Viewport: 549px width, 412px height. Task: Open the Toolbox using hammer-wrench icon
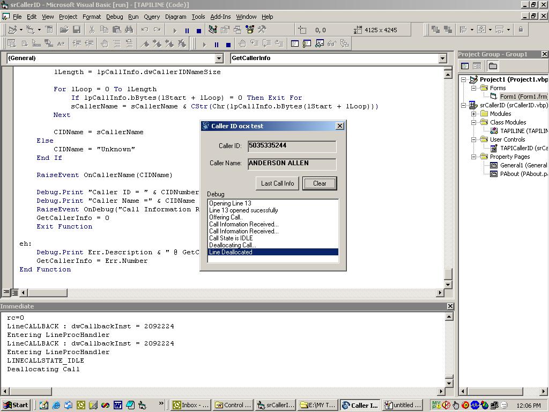262,30
